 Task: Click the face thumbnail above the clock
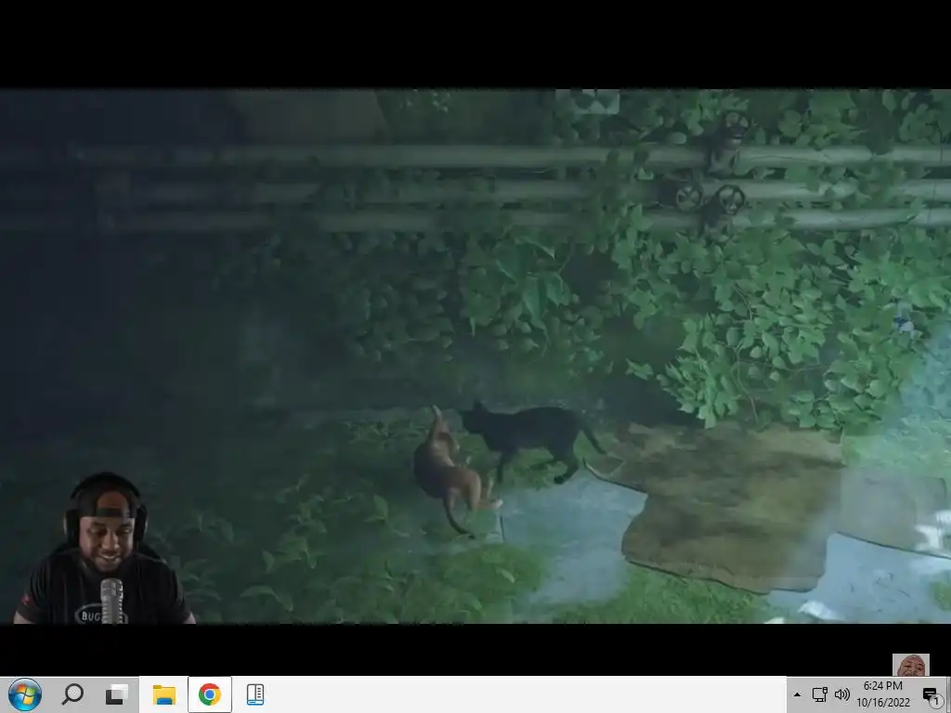(x=910, y=665)
